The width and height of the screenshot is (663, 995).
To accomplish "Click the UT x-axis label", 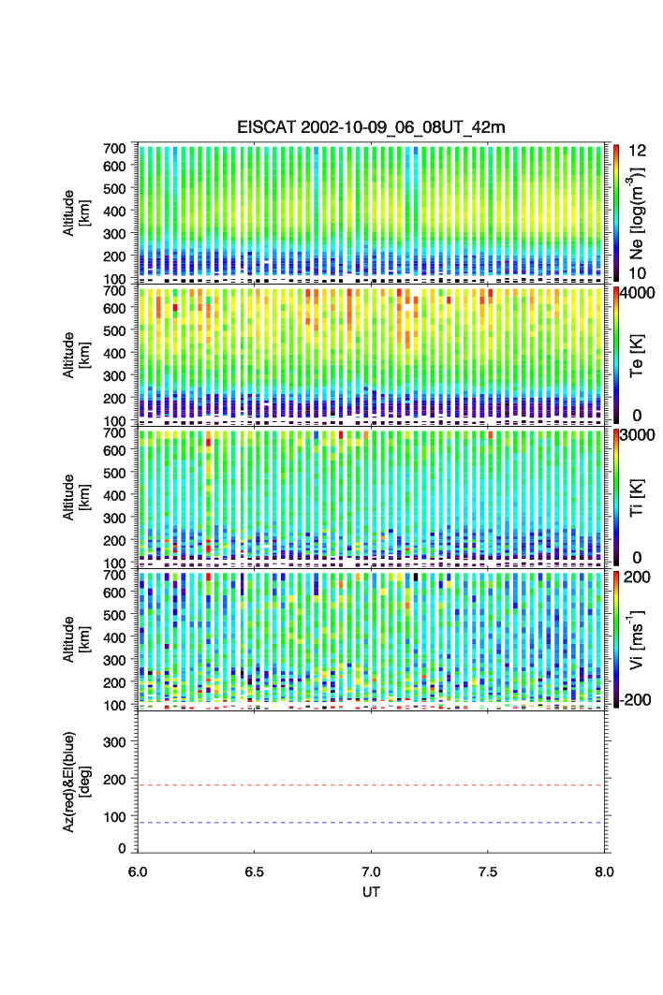I will tap(371, 892).
